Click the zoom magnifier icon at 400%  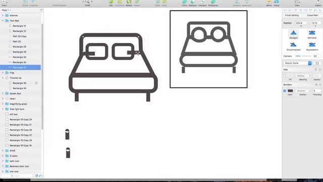pos(87,2)
